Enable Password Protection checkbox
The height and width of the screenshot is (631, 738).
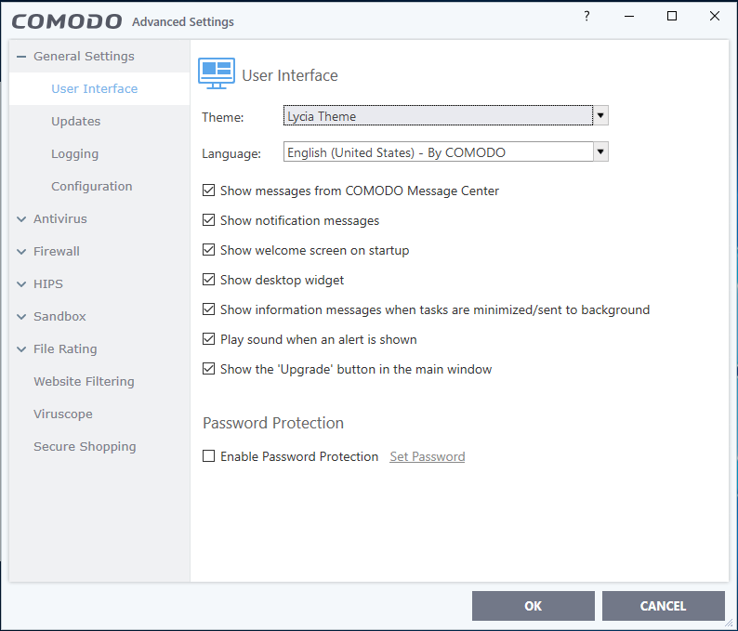(209, 456)
